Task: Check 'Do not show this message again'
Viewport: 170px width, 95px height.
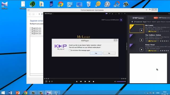Action: pyautogui.click(x=70, y=50)
